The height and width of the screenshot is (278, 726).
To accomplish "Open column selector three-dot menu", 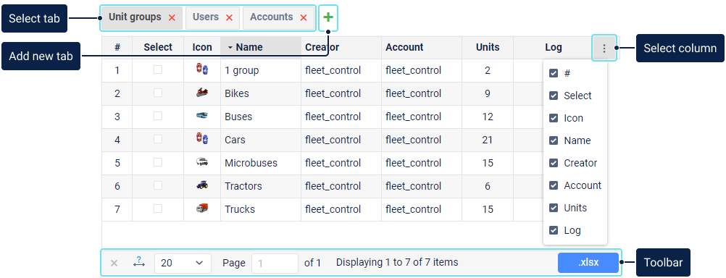I will pyautogui.click(x=604, y=48).
